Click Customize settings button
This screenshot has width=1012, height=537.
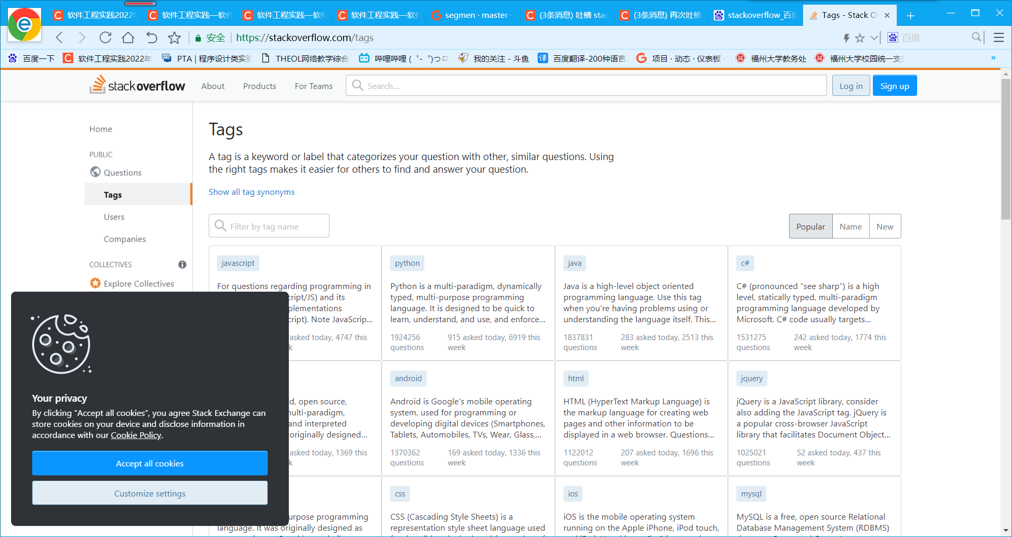150,493
